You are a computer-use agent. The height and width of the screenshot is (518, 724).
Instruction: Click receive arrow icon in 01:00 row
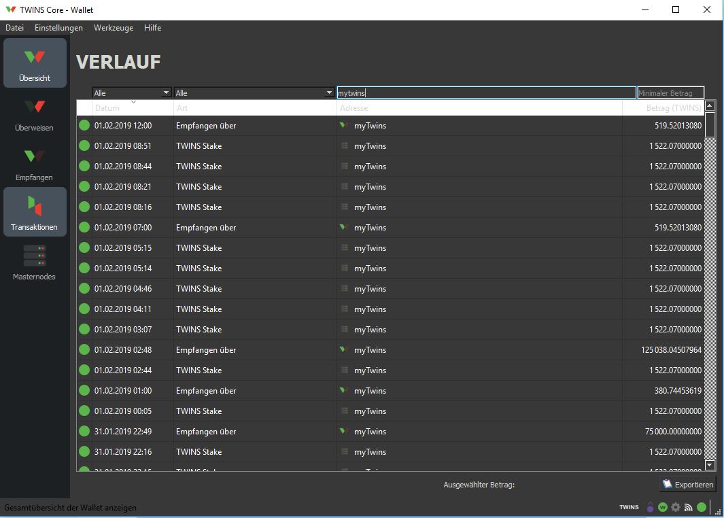343,390
